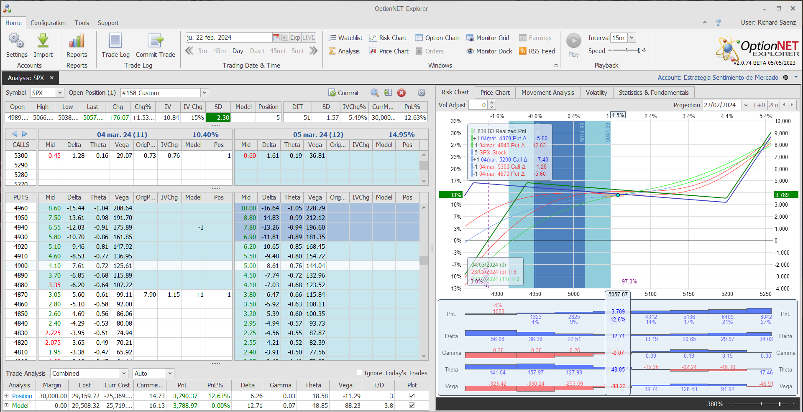Viewport: 803px width, 412px height.
Task: Open the Monitor Grid window
Action: click(488, 38)
